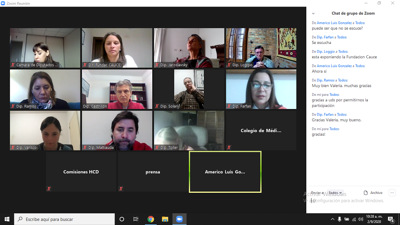Viewport: 400px width, 225px height.
Task: Expand hidden system tray icons arrow
Action: pos(332,219)
